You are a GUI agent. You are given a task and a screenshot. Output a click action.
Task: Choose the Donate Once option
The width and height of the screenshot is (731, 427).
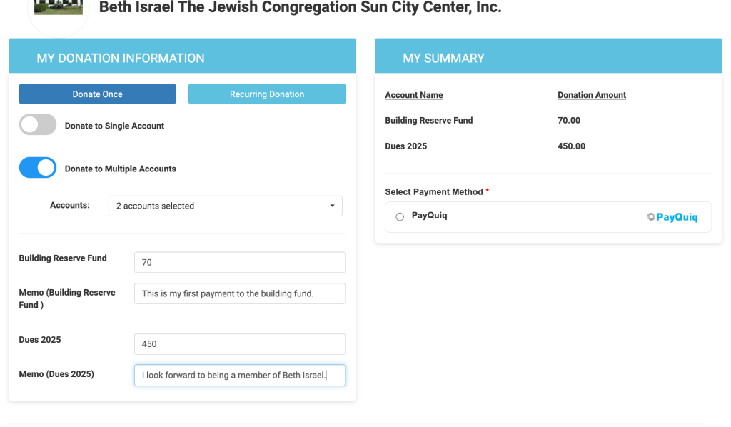pos(97,94)
